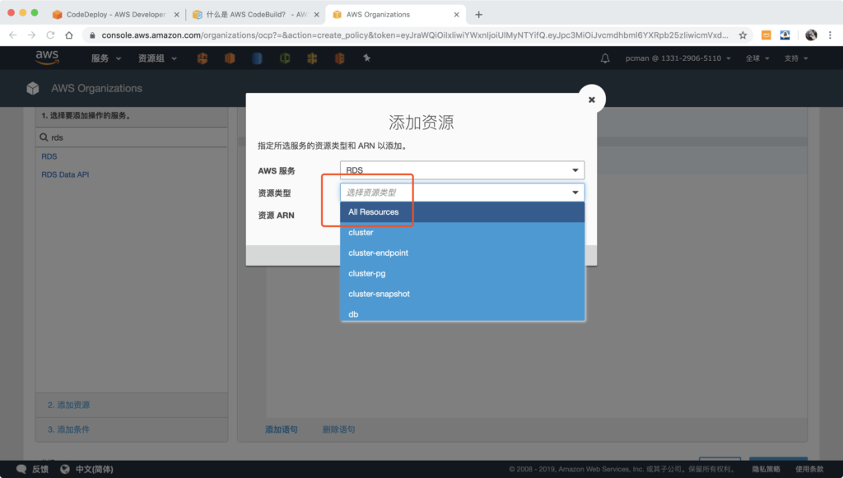Click the first orange service shortcut icon
Viewport: 843px width, 478px height.
pyautogui.click(x=203, y=58)
